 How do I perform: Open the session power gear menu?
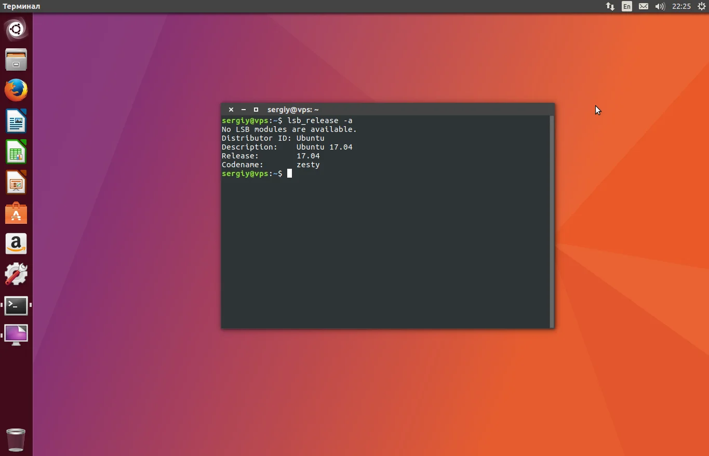702,6
